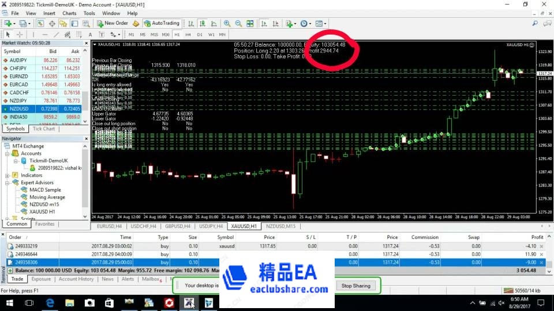Close order 249333219 with its x
Image resolution: width=554 pixels, height=311 pixels.
541,246
